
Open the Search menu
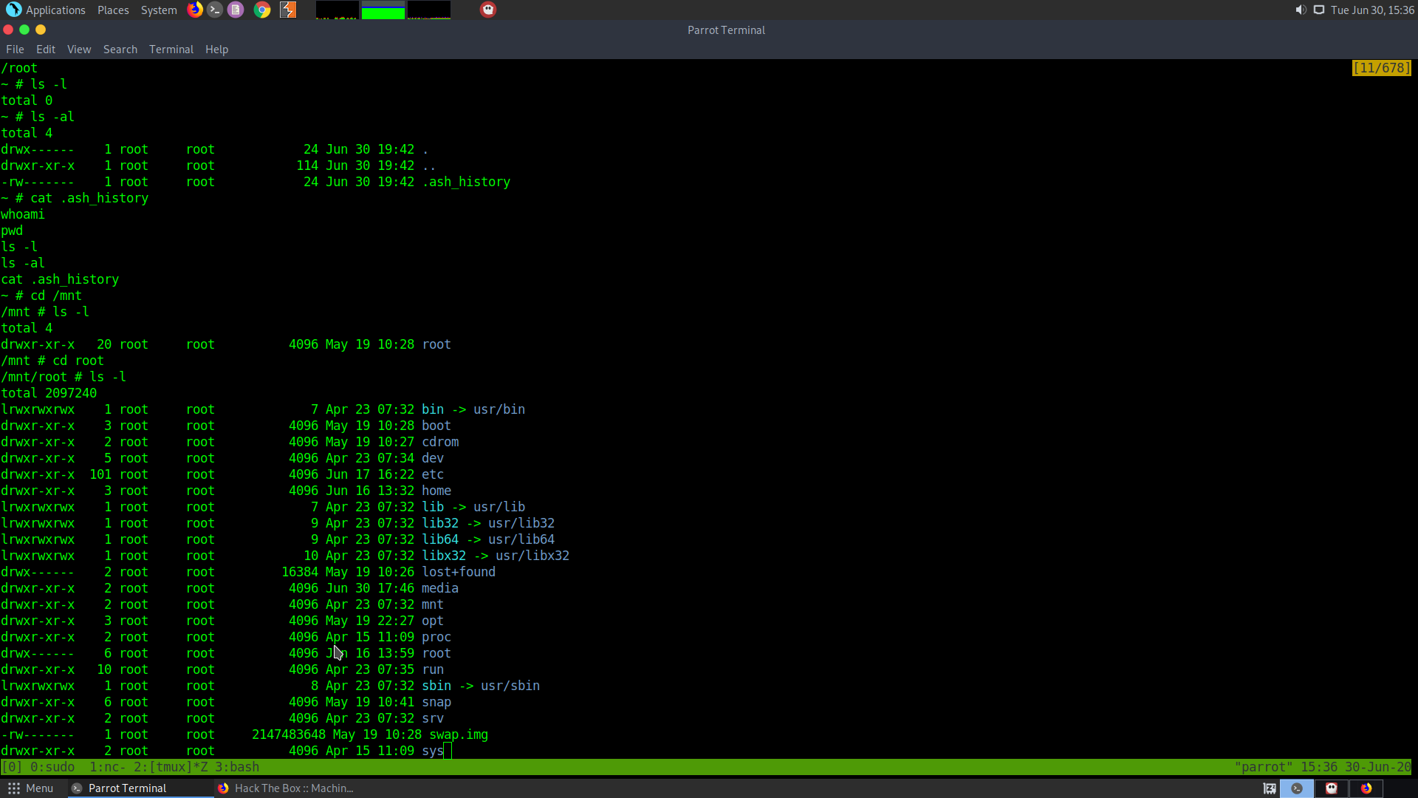tap(120, 50)
